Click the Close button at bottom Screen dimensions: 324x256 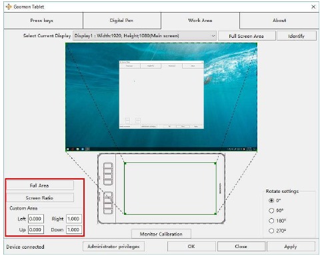tap(241, 247)
